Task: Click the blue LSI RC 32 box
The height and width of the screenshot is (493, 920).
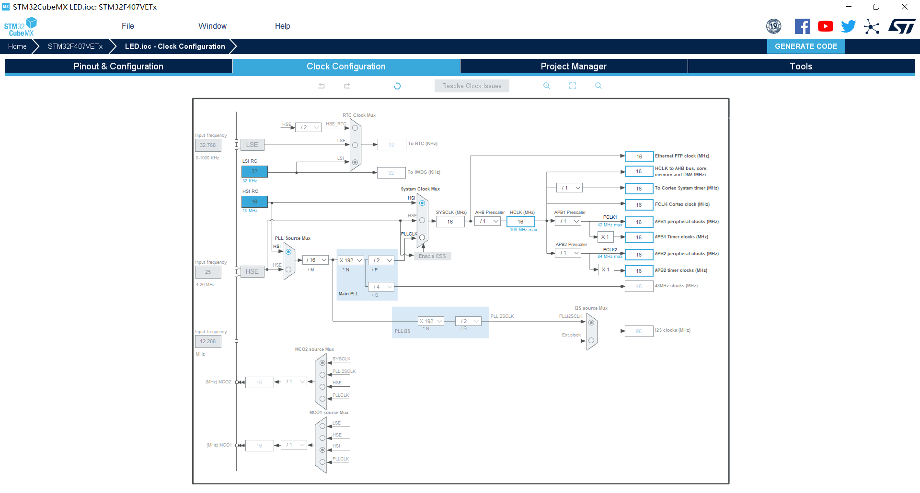Action: tap(254, 171)
